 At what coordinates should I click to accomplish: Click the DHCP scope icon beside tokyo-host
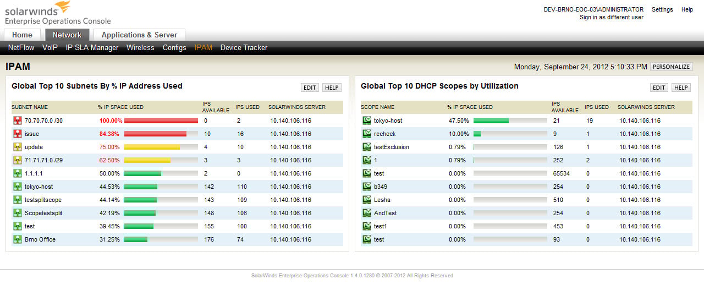(x=367, y=121)
